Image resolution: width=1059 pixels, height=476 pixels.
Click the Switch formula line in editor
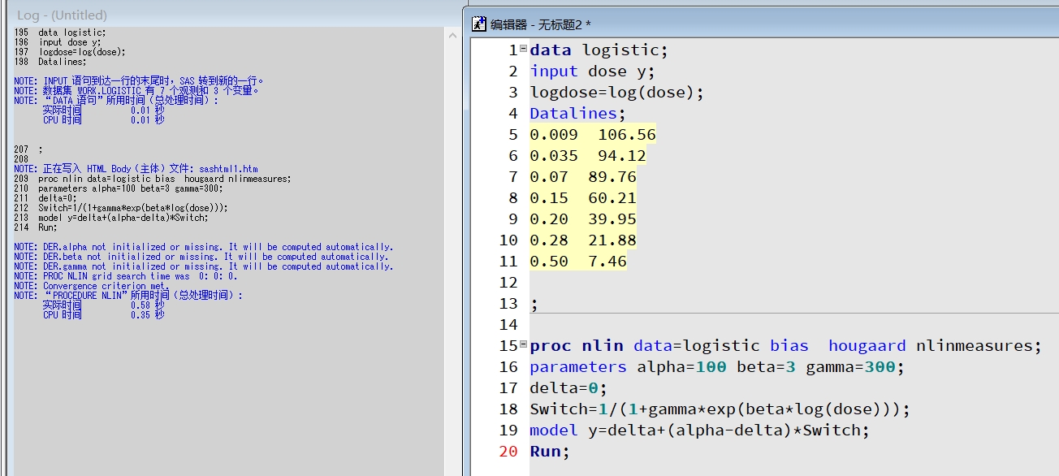pos(720,409)
